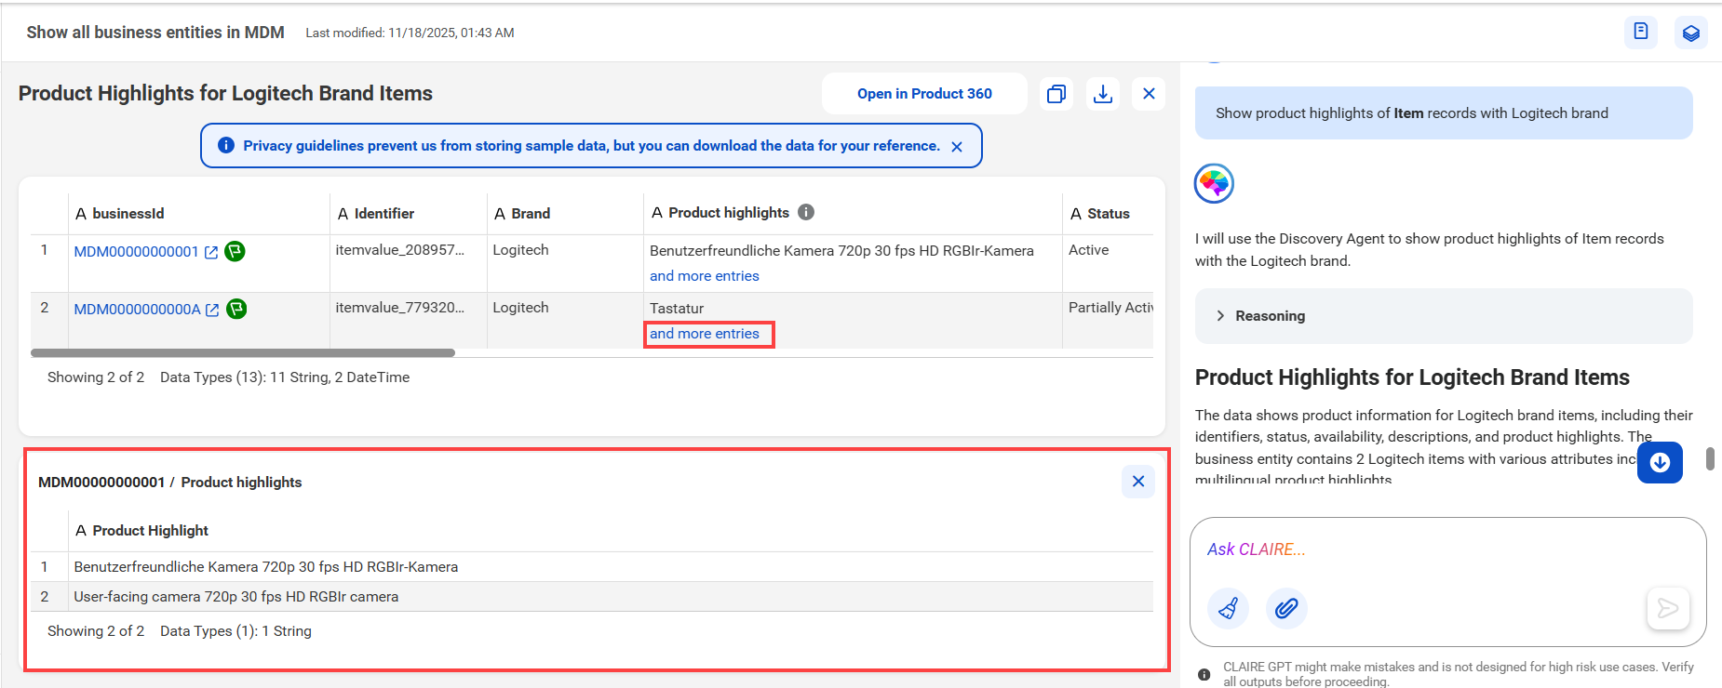The height and width of the screenshot is (688, 1722).
Task: Close the Product Highlights results panel
Action: click(x=1149, y=94)
